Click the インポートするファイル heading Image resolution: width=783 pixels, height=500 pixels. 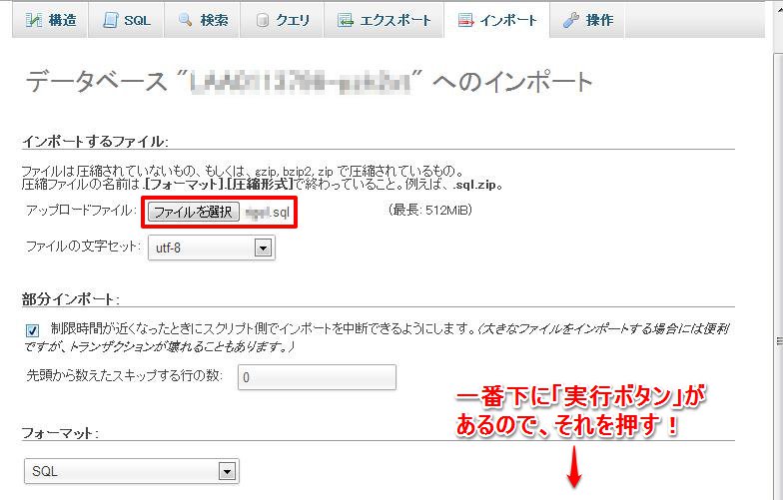(x=95, y=142)
